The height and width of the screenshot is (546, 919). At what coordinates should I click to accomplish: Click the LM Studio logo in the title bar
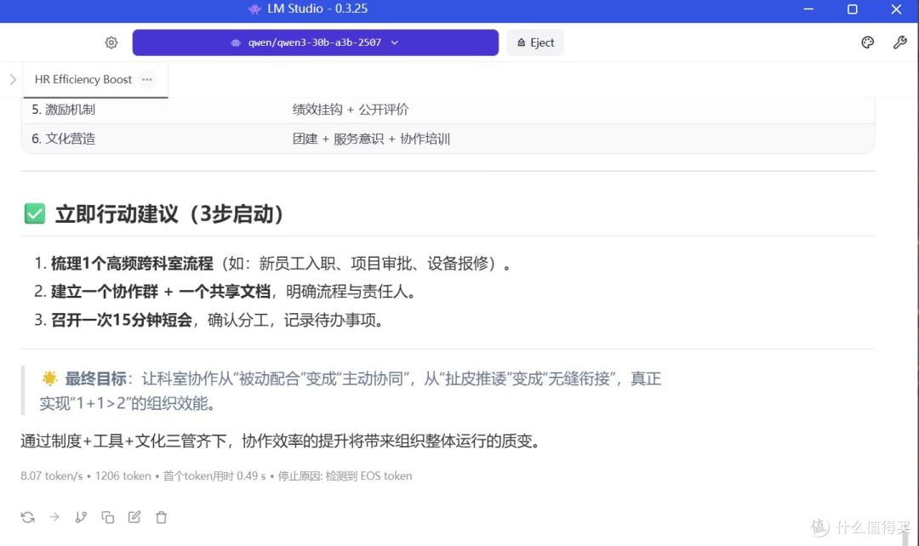click(254, 9)
